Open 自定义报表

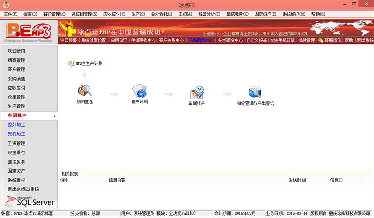coord(256,40)
